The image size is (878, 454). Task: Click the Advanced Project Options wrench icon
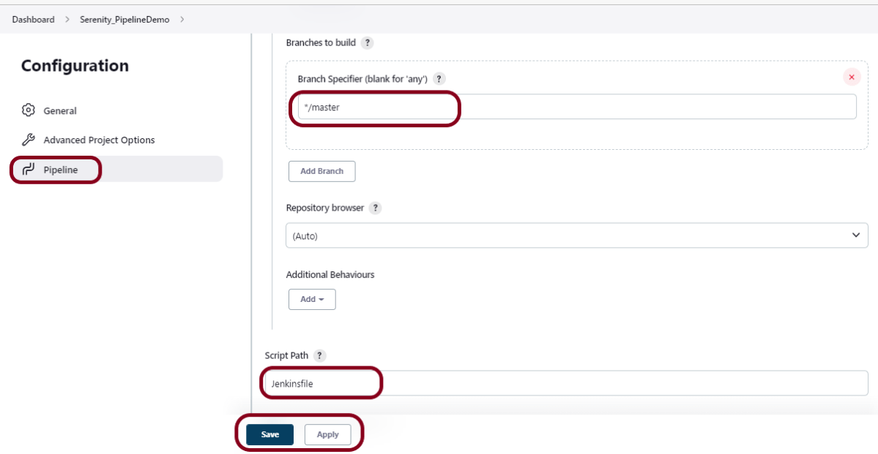(x=29, y=140)
